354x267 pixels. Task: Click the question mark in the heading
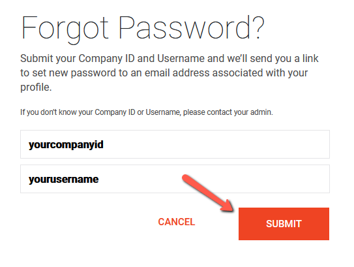pos(258,27)
